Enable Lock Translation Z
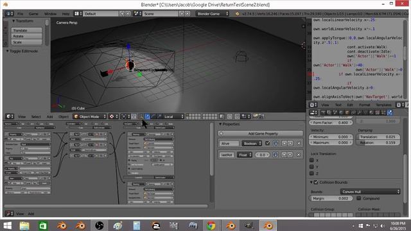411x231 pixels. 311,173
